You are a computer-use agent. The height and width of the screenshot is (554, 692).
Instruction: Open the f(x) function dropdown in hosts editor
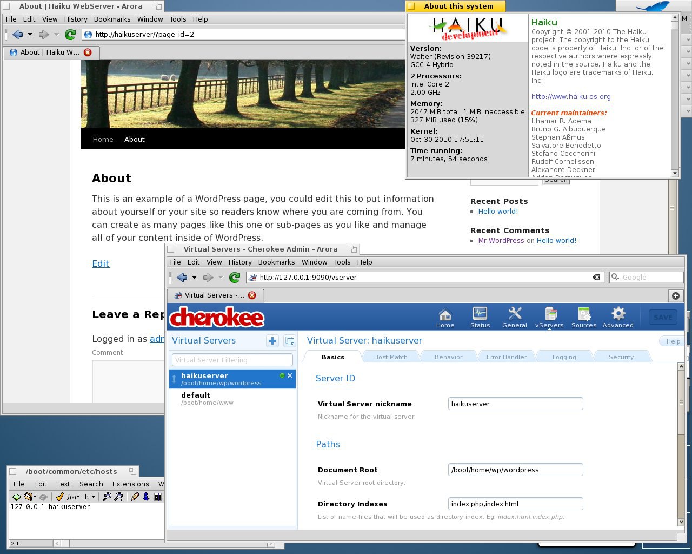coord(73,497)
